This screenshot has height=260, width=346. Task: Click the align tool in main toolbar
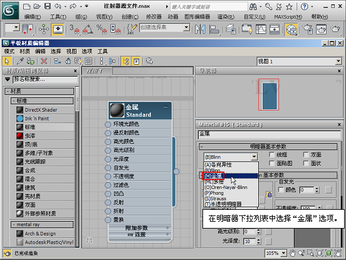point(214,29)
